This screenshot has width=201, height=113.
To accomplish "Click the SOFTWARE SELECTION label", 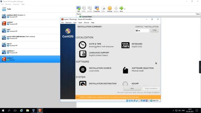I will point(143,68).
